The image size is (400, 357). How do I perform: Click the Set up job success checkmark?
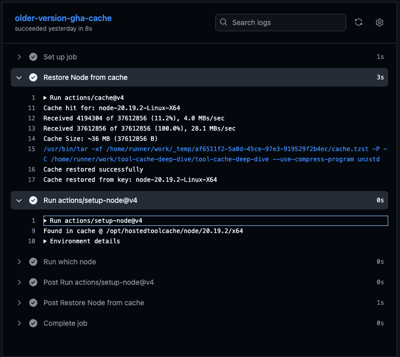click(x=33, y=57)
